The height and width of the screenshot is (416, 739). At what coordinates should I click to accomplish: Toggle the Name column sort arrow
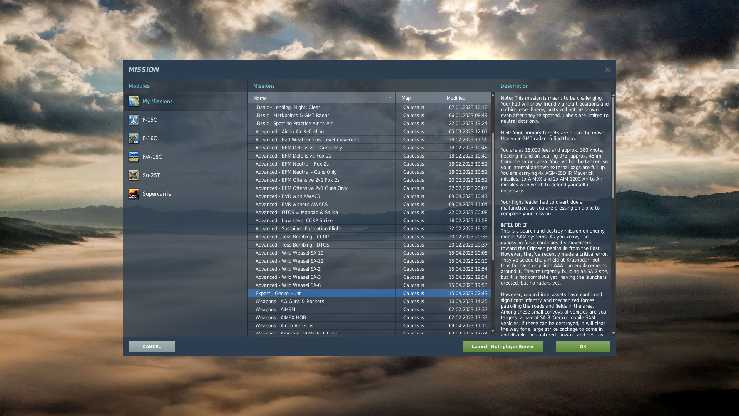[x=390, y=98]
